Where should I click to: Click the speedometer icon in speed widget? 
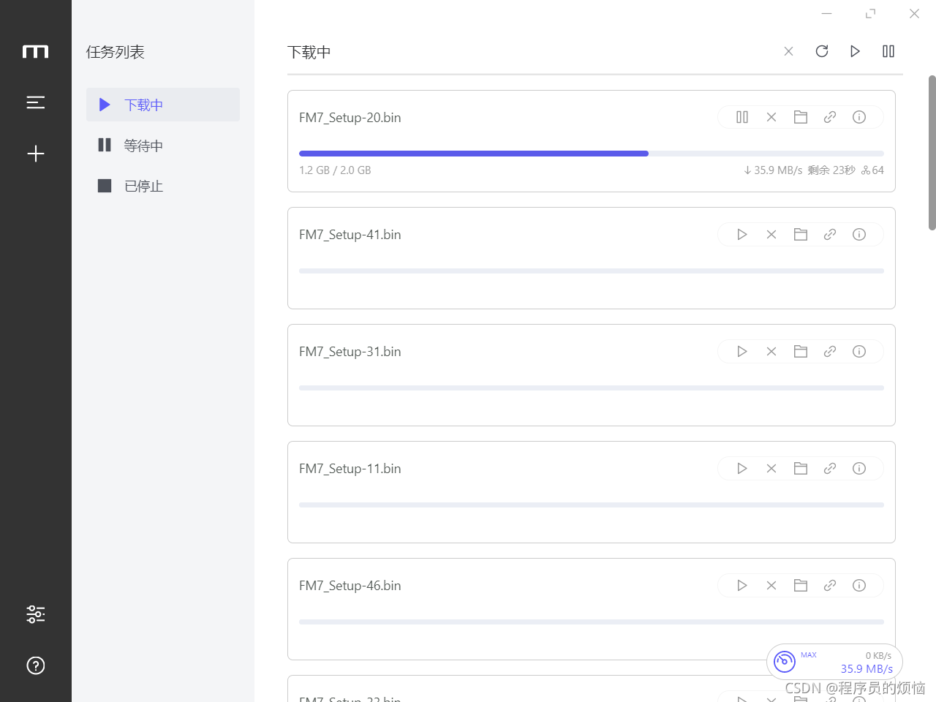(x=785, y=662)
